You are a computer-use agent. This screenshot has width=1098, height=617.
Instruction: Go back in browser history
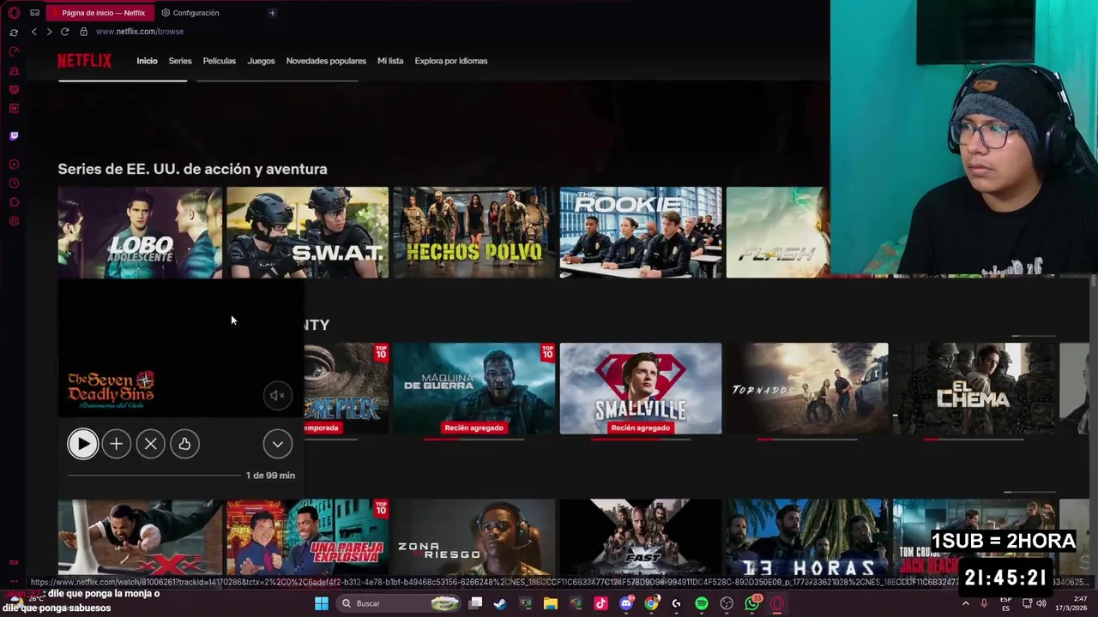(34, 32)
